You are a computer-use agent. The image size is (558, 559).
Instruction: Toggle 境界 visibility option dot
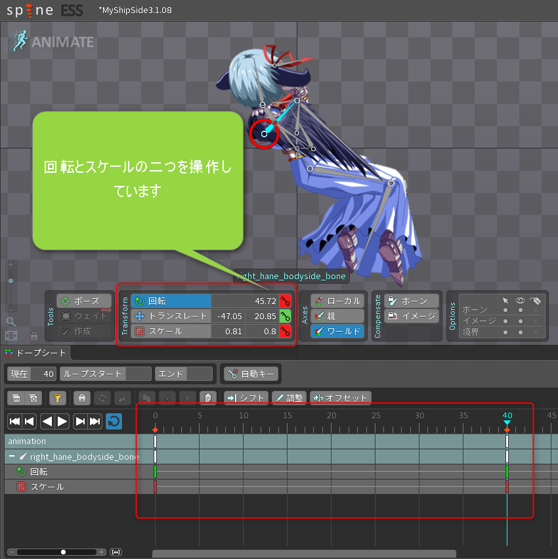click(521, 332)
